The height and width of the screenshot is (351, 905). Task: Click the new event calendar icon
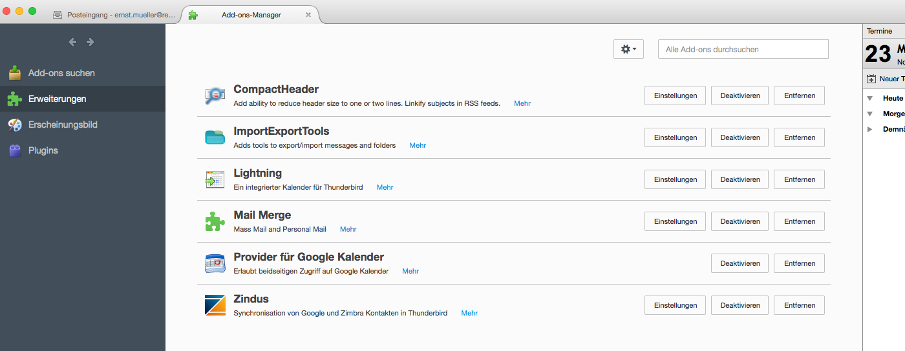coord(871,79)
